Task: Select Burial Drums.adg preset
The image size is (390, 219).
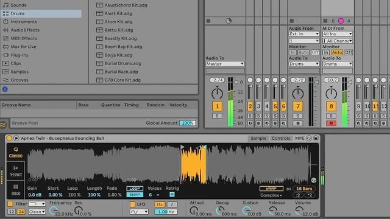Action: point(123,63)
